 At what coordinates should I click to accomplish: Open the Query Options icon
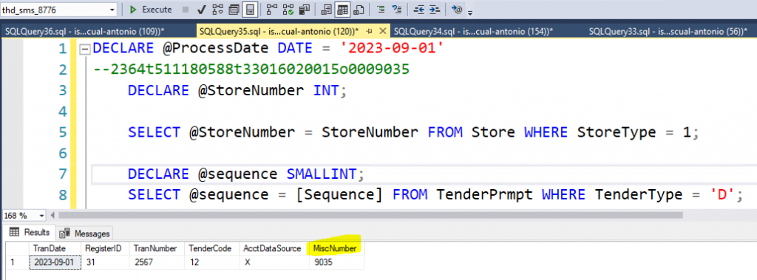(x=234, y=10)
